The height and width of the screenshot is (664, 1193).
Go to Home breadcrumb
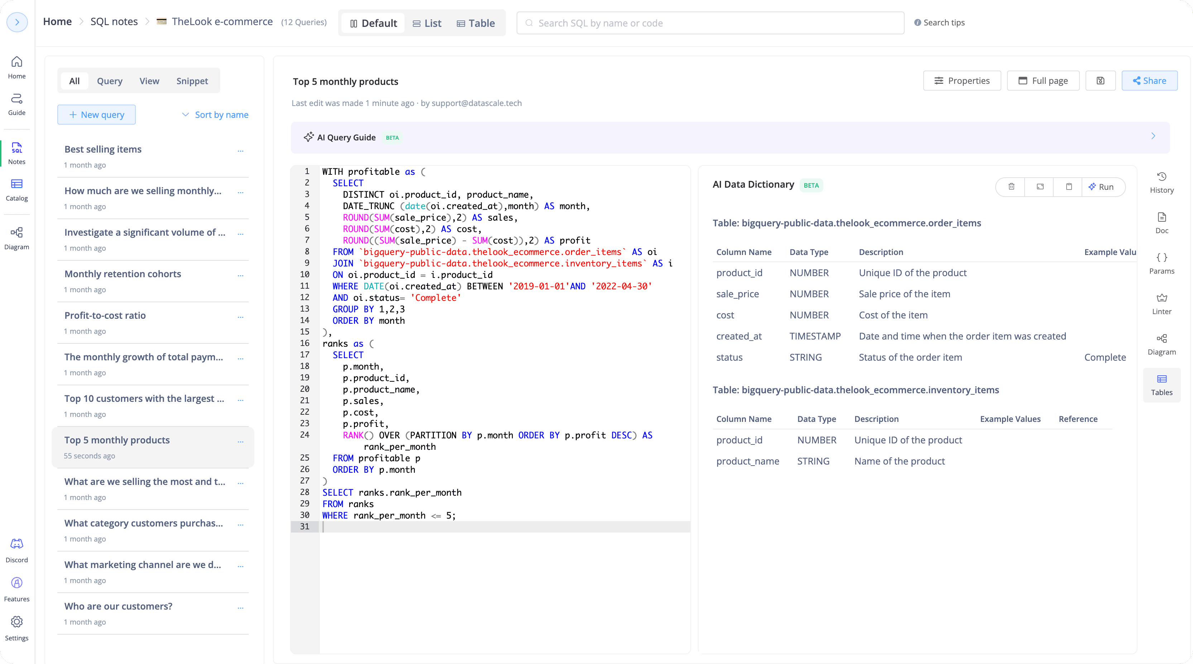[x=57, y=21]
